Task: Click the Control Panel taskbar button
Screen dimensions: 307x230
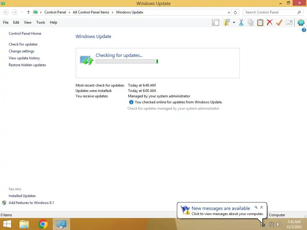Action: [61, 224]
